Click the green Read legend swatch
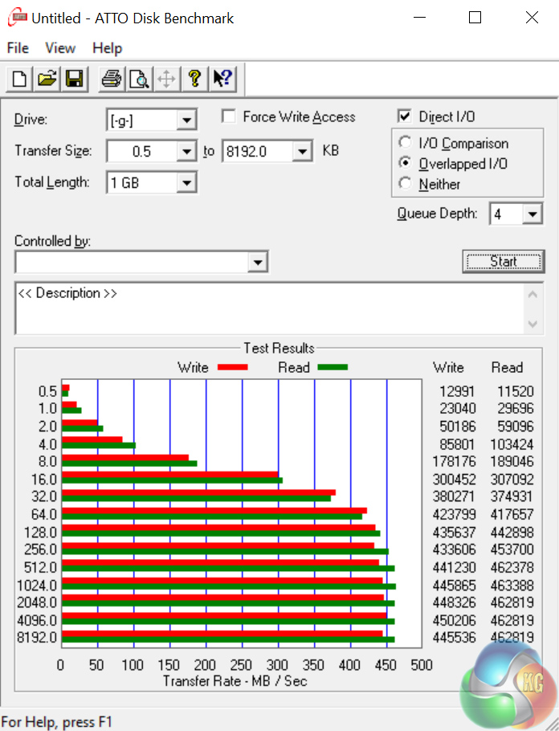This screenshot has height=731, width=559. tap(333, 367)
